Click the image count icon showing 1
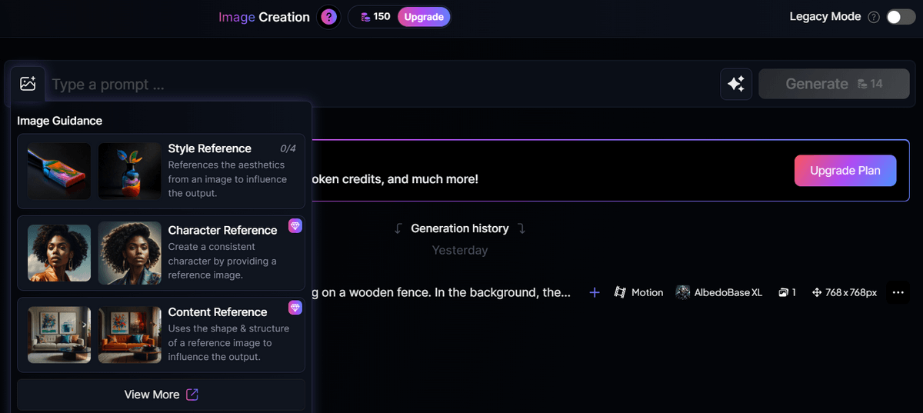This screenshot has width=923, height=413. point(784,292)
